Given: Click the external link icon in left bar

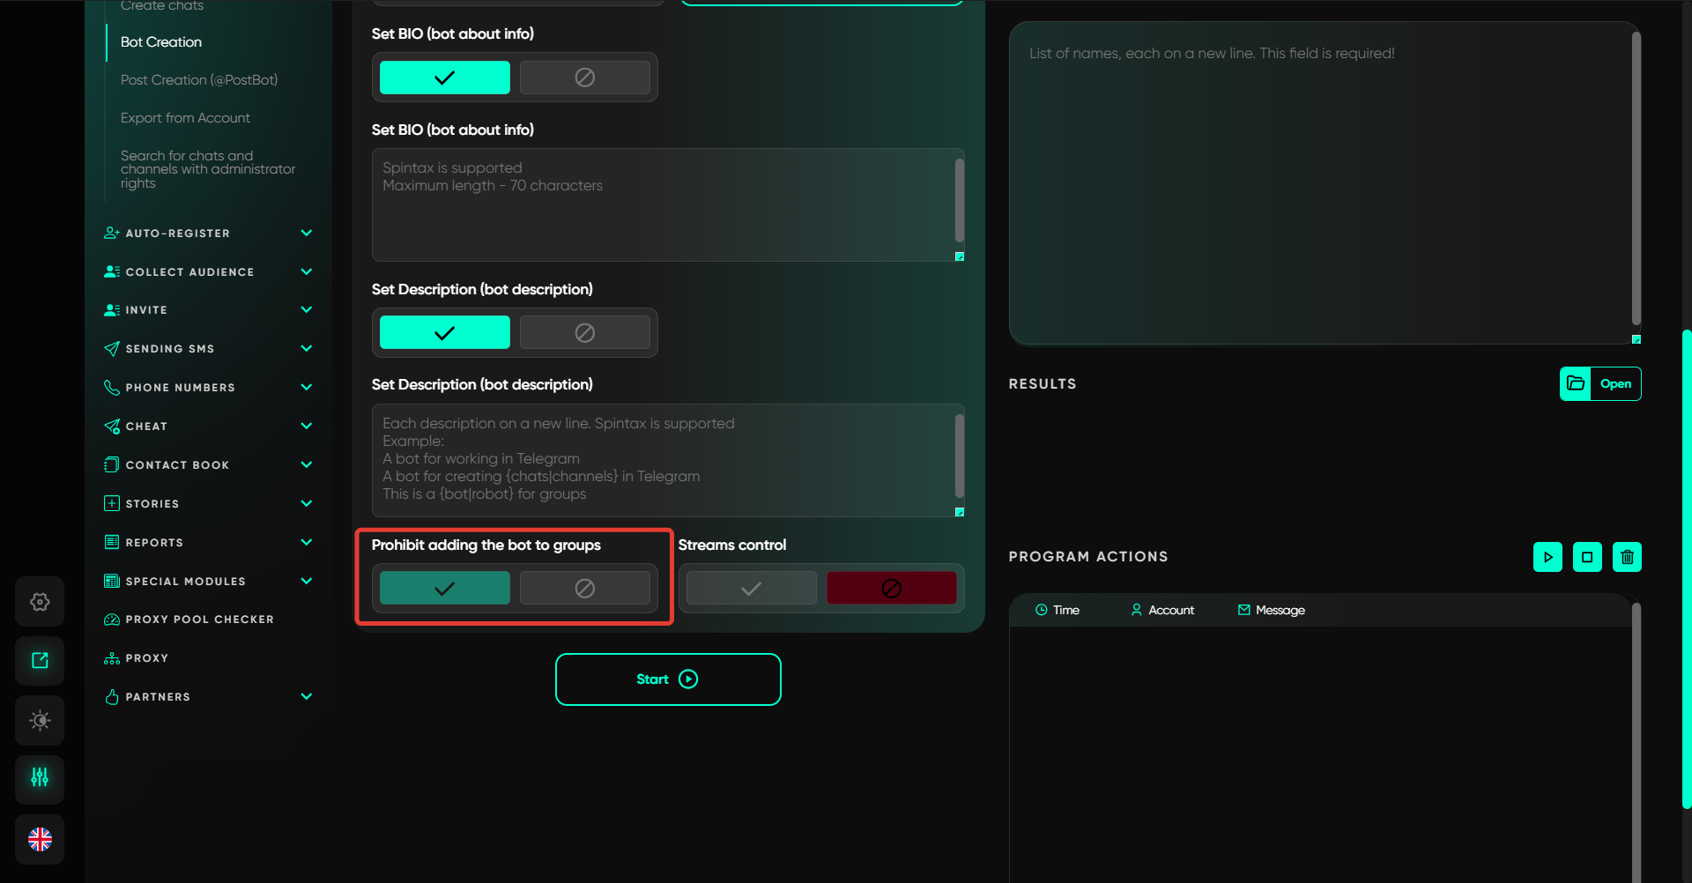Looking at the screenshot, I should pos(40,661).
